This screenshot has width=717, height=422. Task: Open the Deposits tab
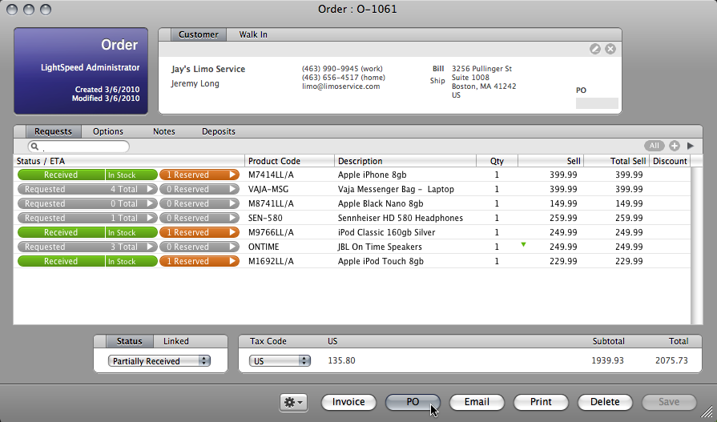click(x=219, y=131)
